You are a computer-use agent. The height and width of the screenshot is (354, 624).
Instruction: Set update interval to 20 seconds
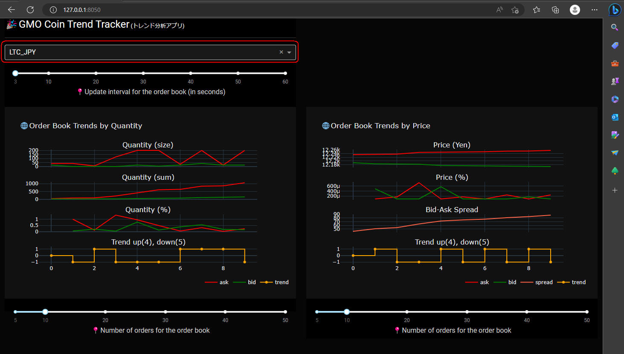click(96, 73)
